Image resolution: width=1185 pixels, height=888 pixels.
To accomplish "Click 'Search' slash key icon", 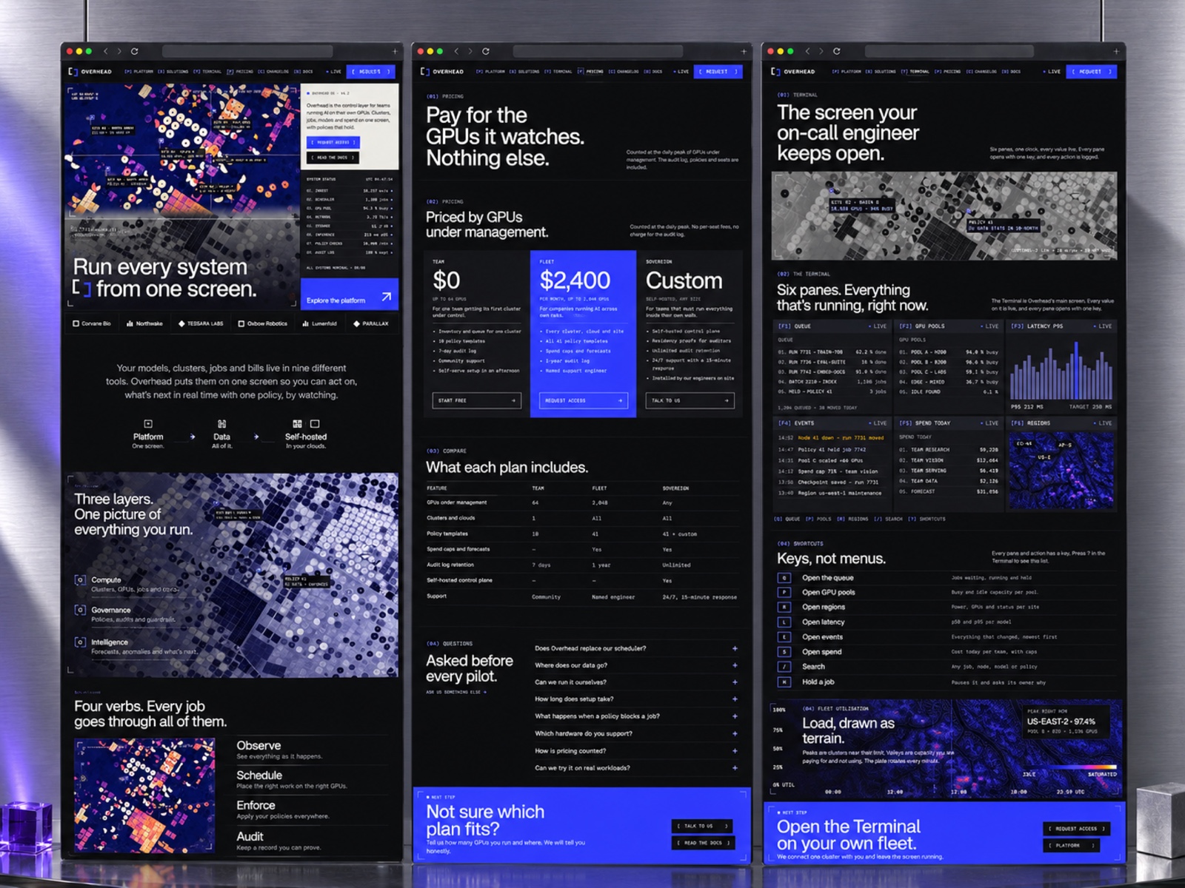I will click(784, 667).
